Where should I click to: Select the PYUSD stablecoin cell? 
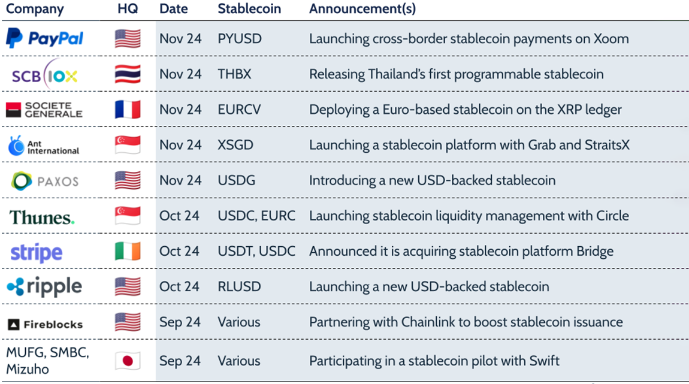coord(238,39)
